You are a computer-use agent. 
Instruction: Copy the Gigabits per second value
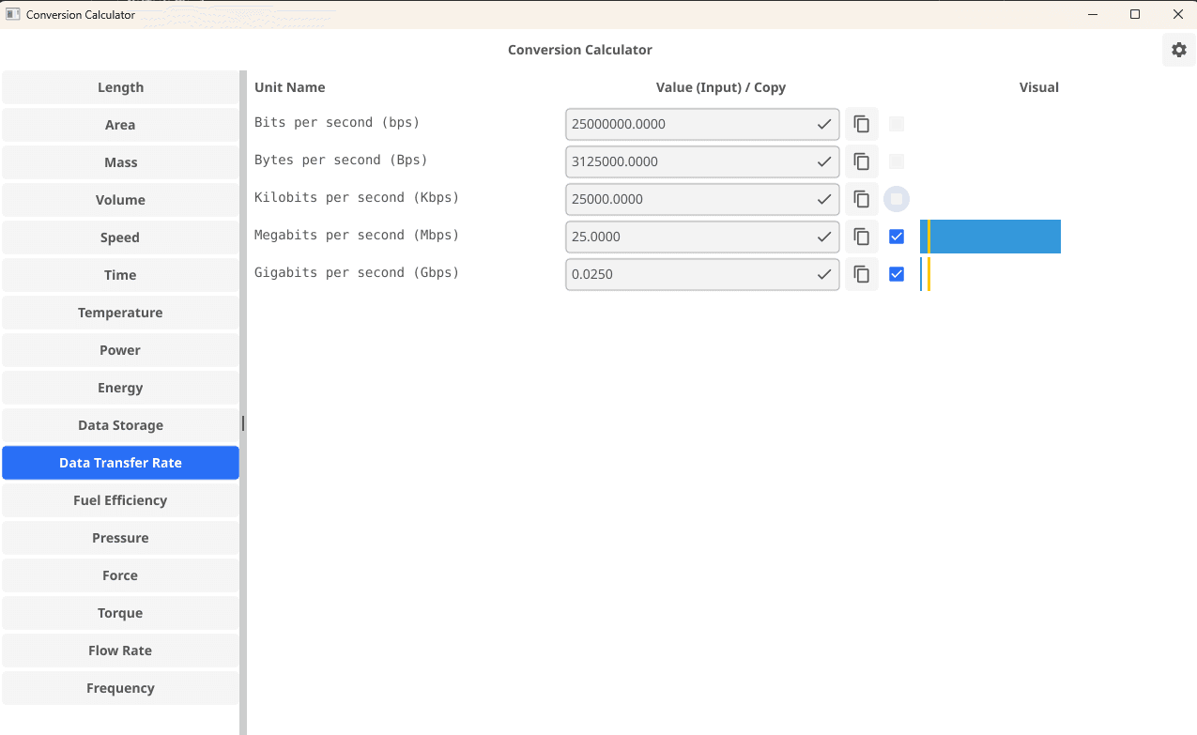[x=861, y=273]
